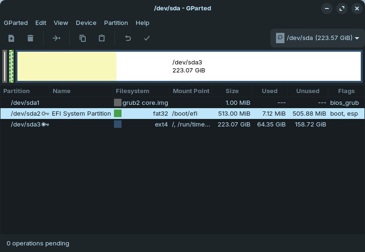365x252 pixels.
Task: Click the Size column header
Action: point(232,91)
